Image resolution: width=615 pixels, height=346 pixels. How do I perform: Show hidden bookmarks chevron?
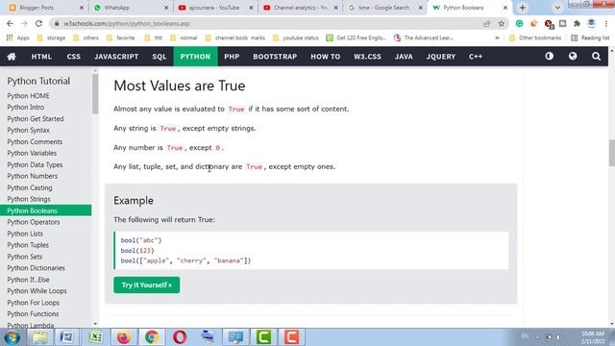click(497, 37)
